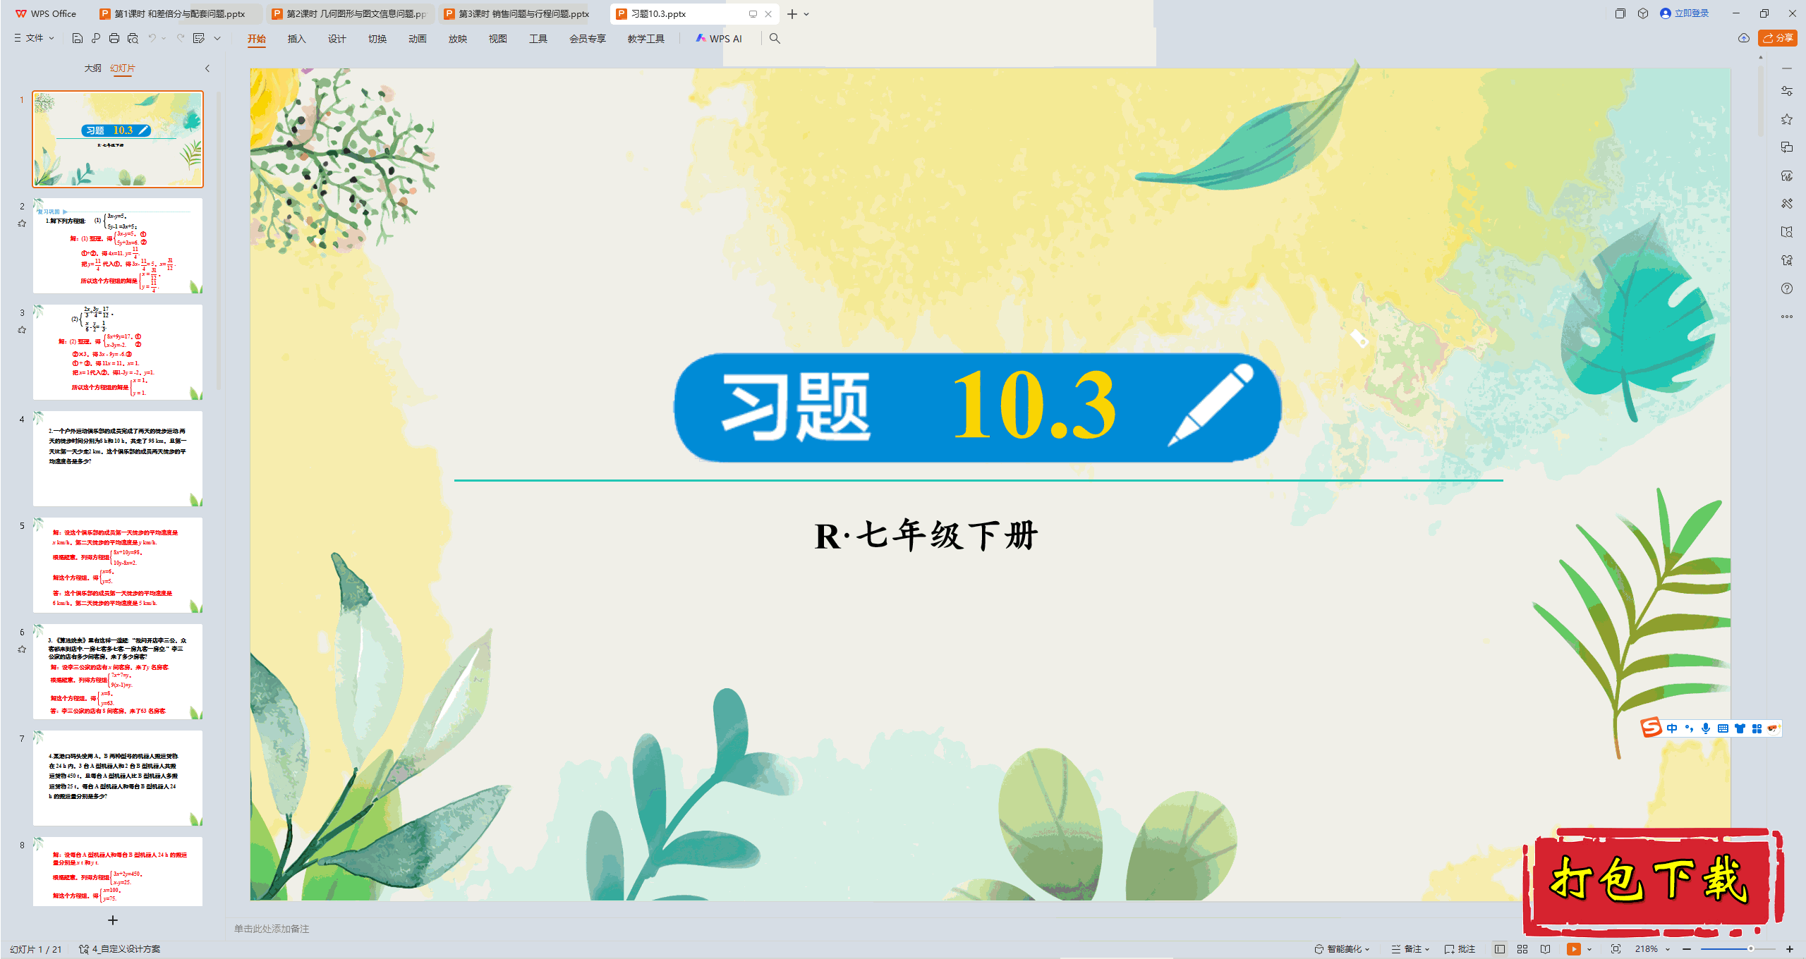Open the 教学工具 ribbon tab
Viewport: 1806px width, 959px height.
point(646,39)
